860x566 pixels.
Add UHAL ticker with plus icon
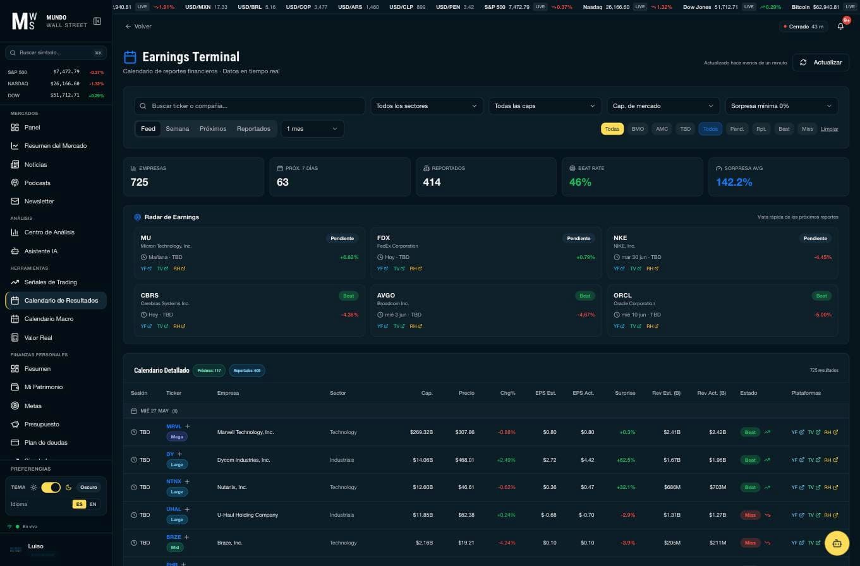[187, 509]
